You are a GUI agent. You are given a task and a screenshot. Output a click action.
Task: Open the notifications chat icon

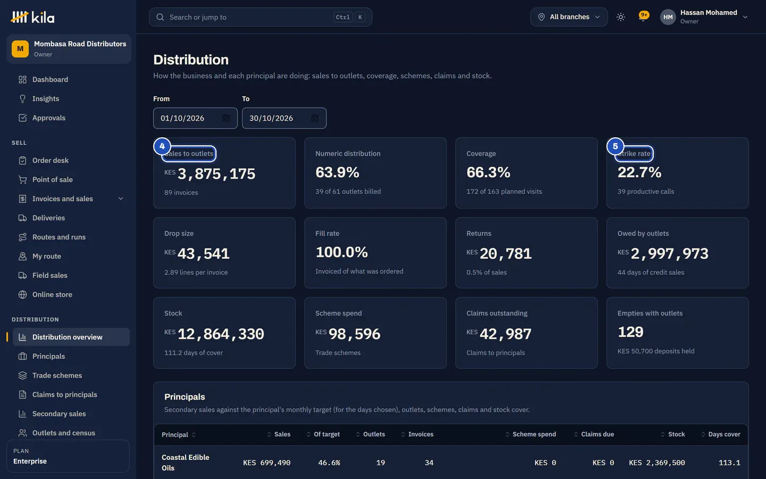click(x=644, y=17)
